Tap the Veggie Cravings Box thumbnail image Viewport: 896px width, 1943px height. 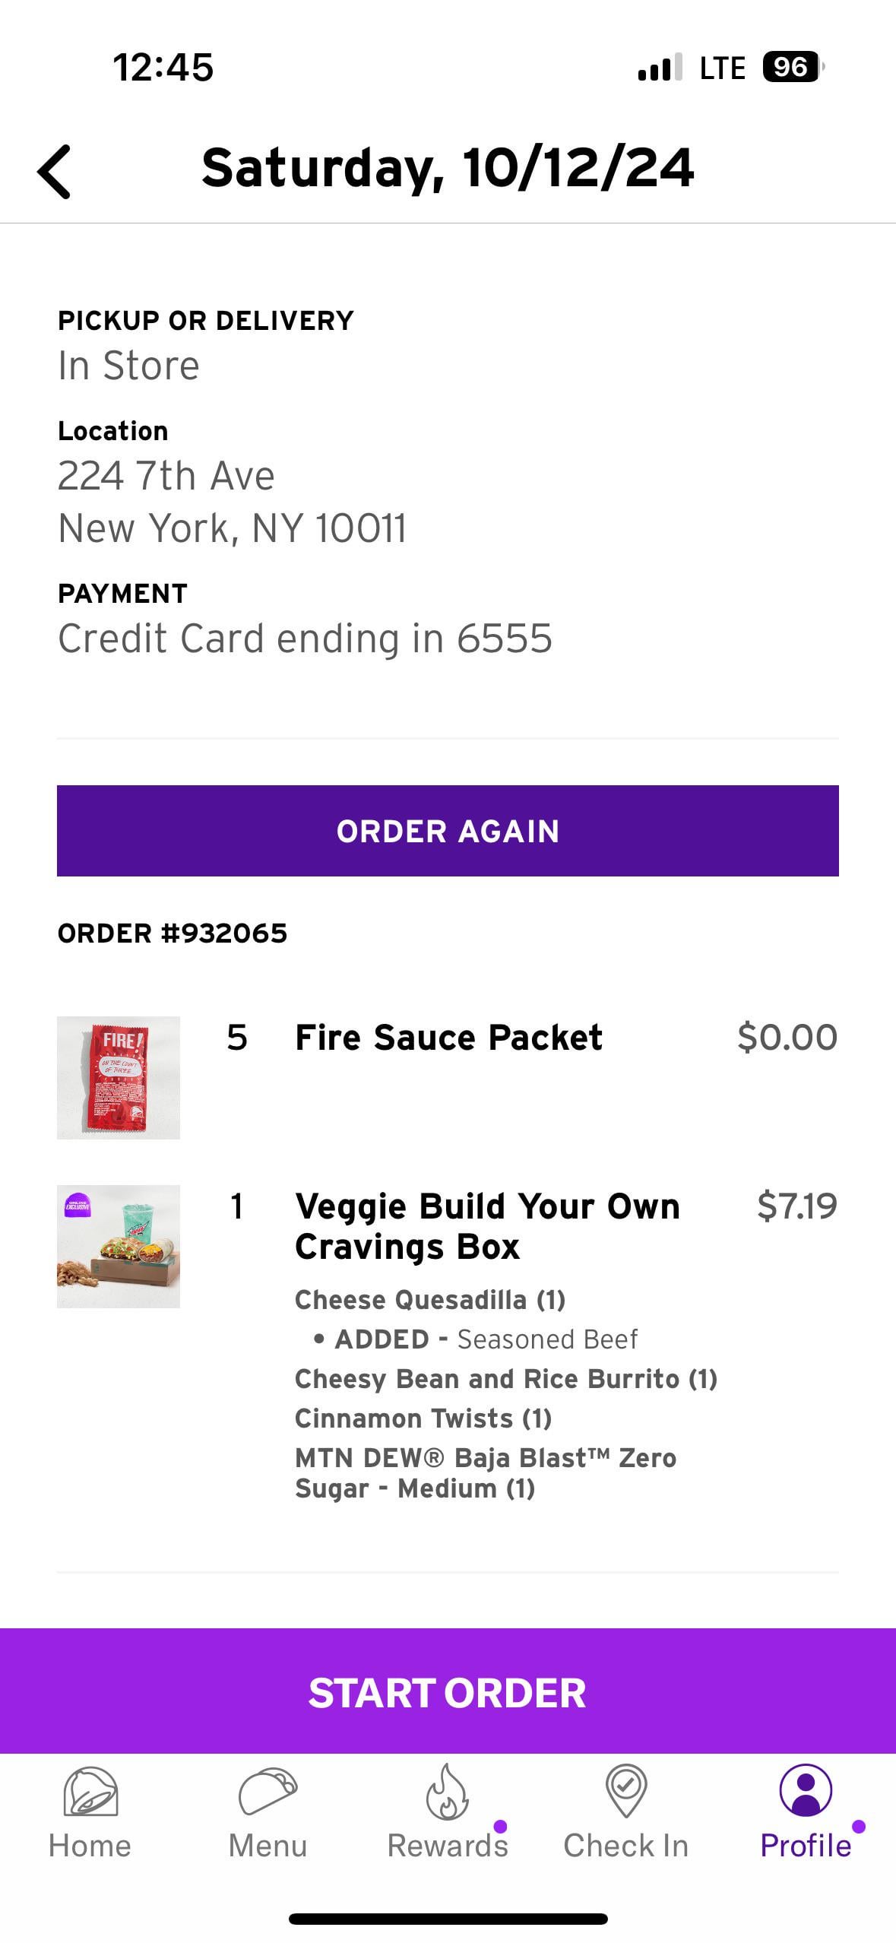pyautogui.click(x=119, y=1246)
